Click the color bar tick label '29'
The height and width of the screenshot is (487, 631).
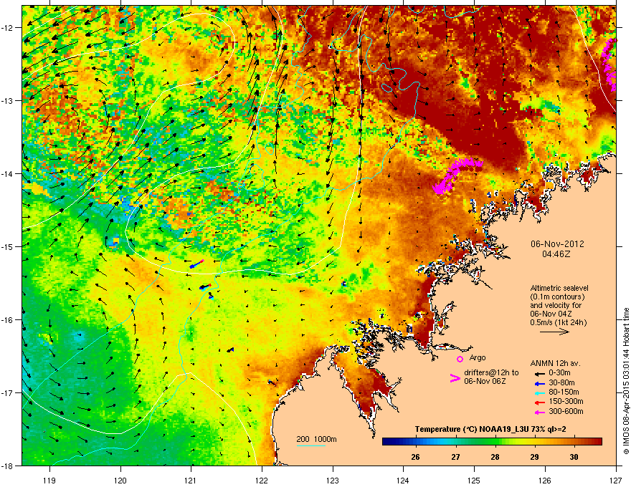pos(534,457)
